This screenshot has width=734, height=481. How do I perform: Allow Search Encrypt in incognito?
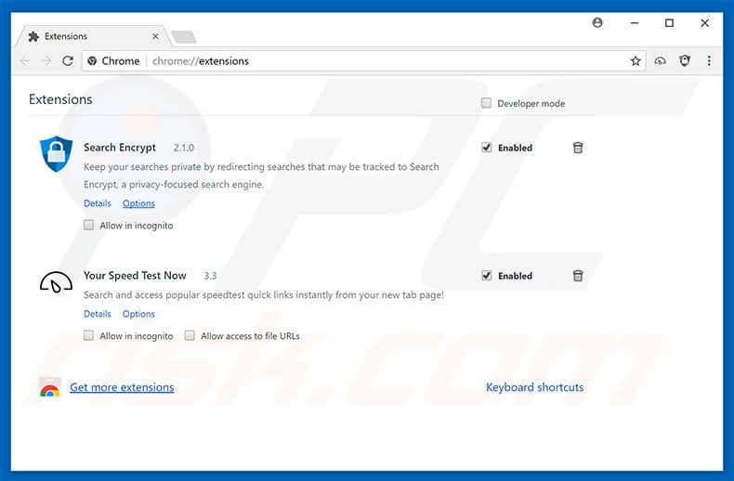88,225
